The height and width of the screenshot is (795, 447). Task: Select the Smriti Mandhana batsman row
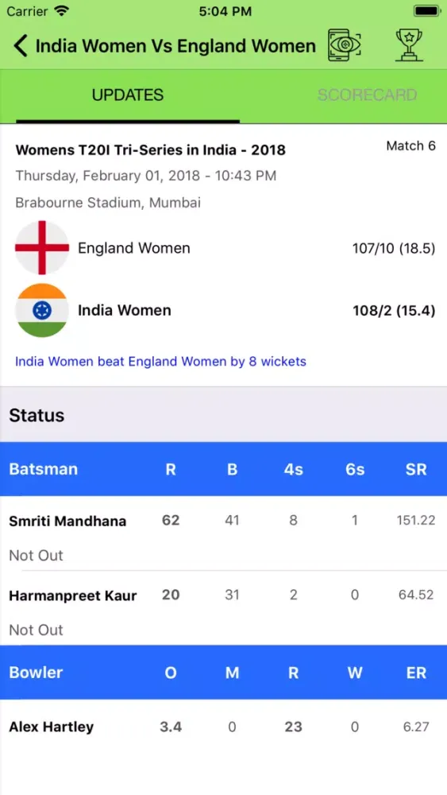point(223,533)
